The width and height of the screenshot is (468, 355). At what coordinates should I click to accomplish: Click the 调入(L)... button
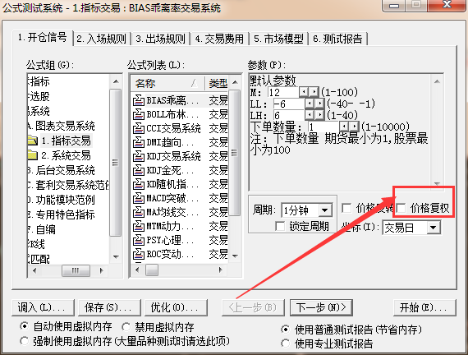point(43,307)
